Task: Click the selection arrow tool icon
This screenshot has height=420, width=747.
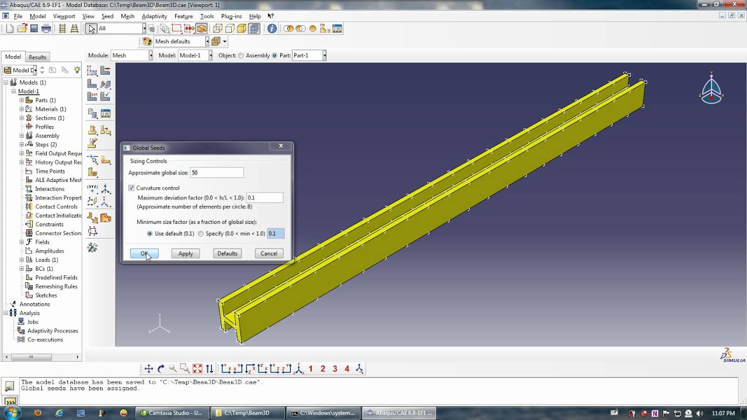Action: [92, 29]
